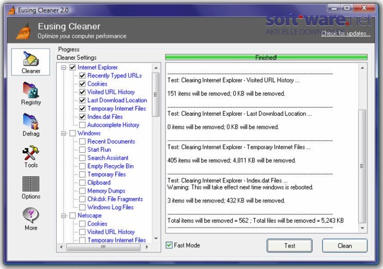Open the More help icon
Viewport: 383px width, 269px height.
pyautogui.click(x=31, y=219)
